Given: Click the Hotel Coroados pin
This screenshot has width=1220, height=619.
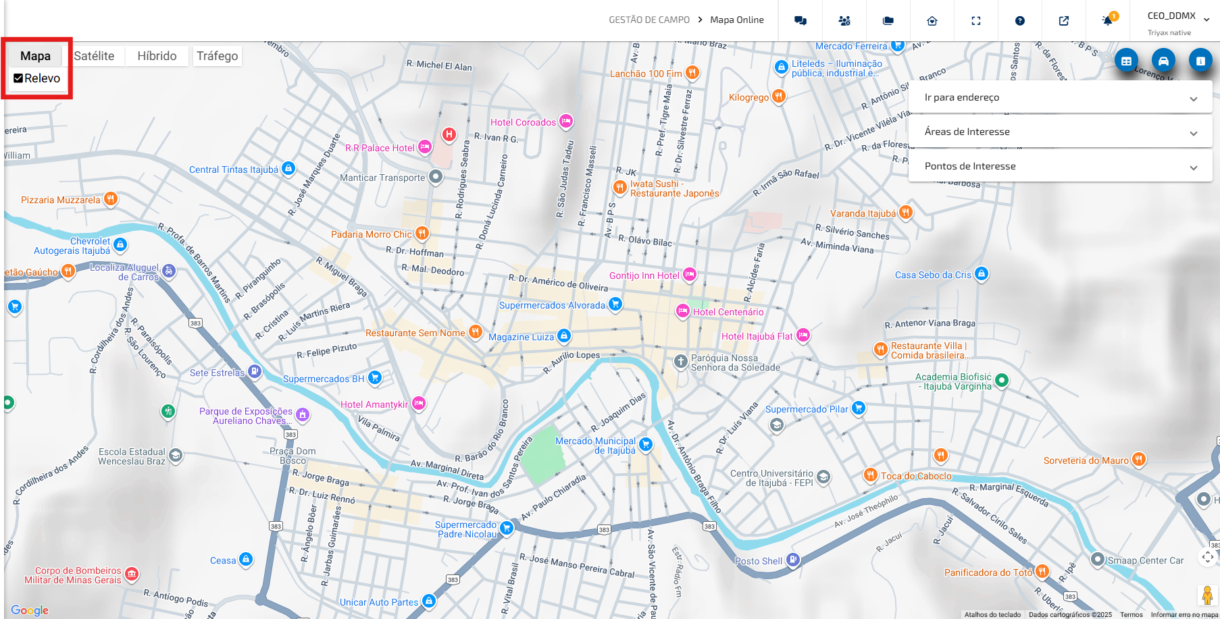Looking at the screenshot, I should click(x=566, y=121).
